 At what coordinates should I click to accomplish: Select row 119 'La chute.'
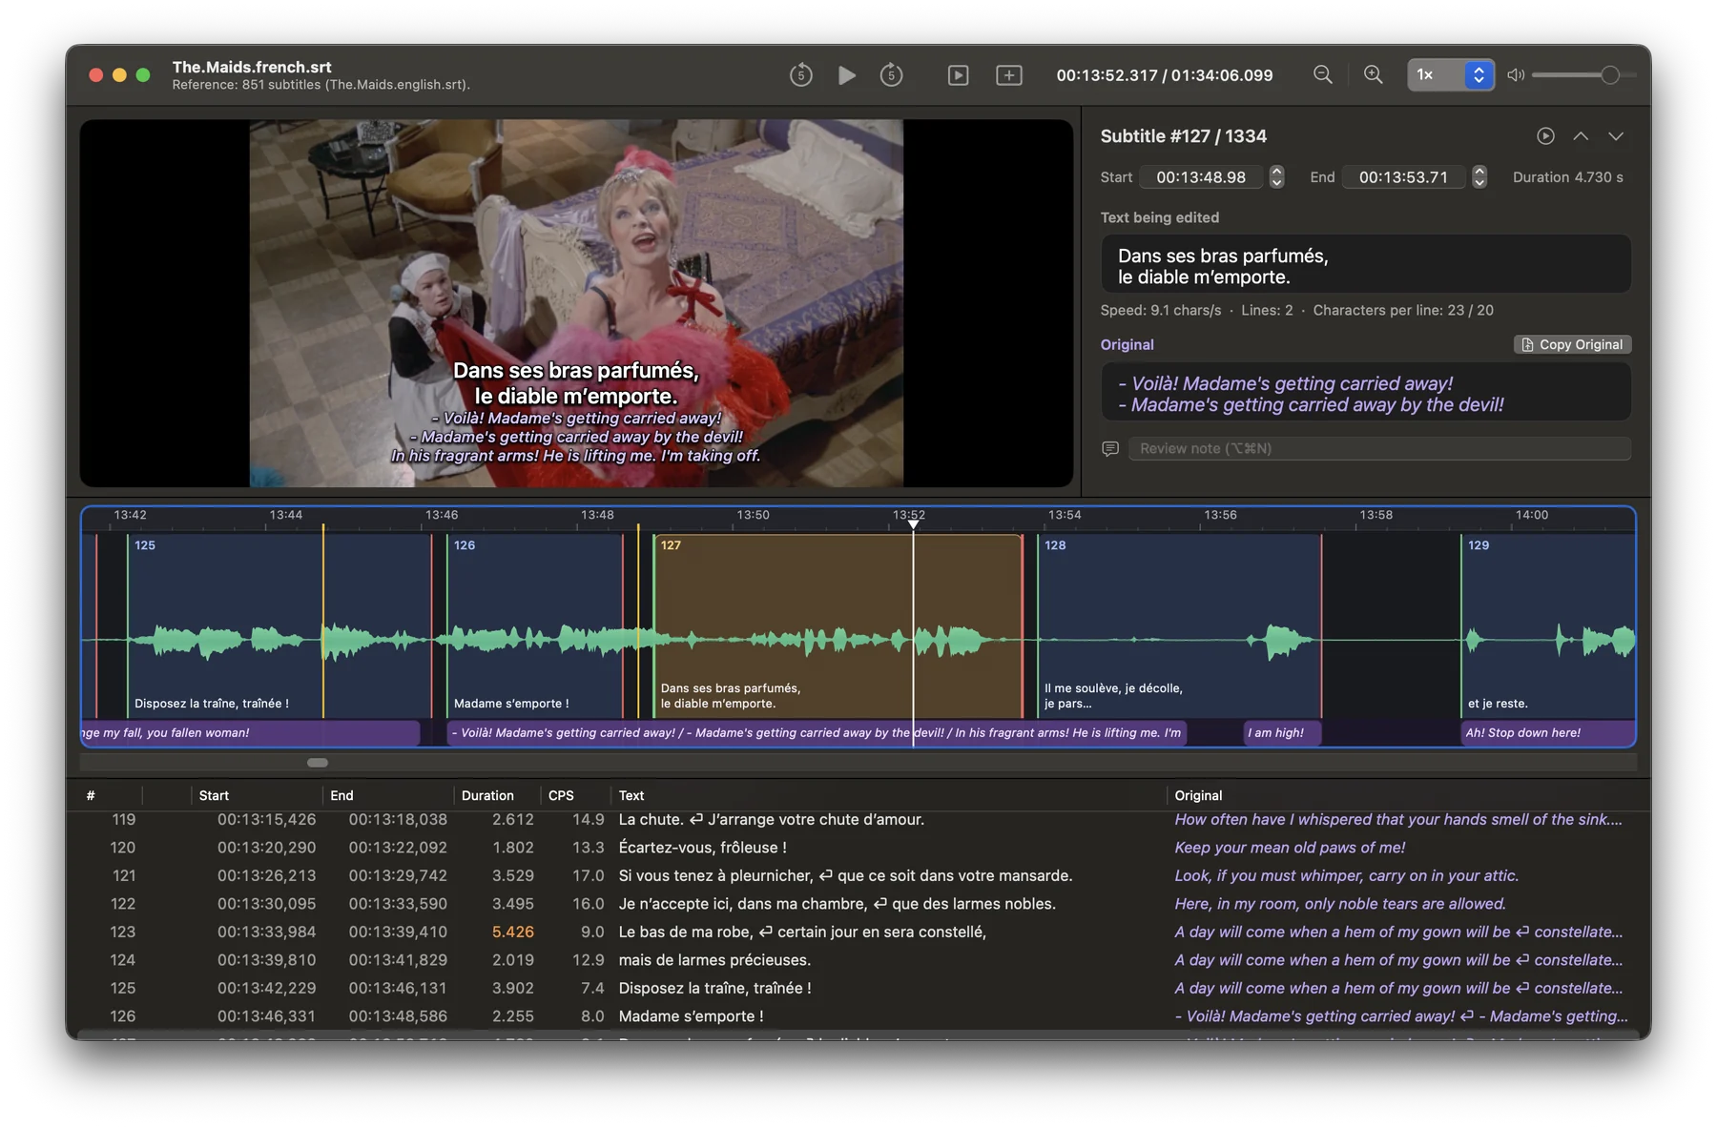(x=858, y=820)
